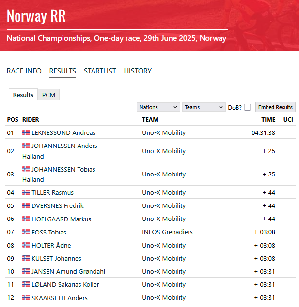This screenshot has height=307, width=299.
Task: Click the + 25 time in position 02 row
Action: tap(269, 151)
